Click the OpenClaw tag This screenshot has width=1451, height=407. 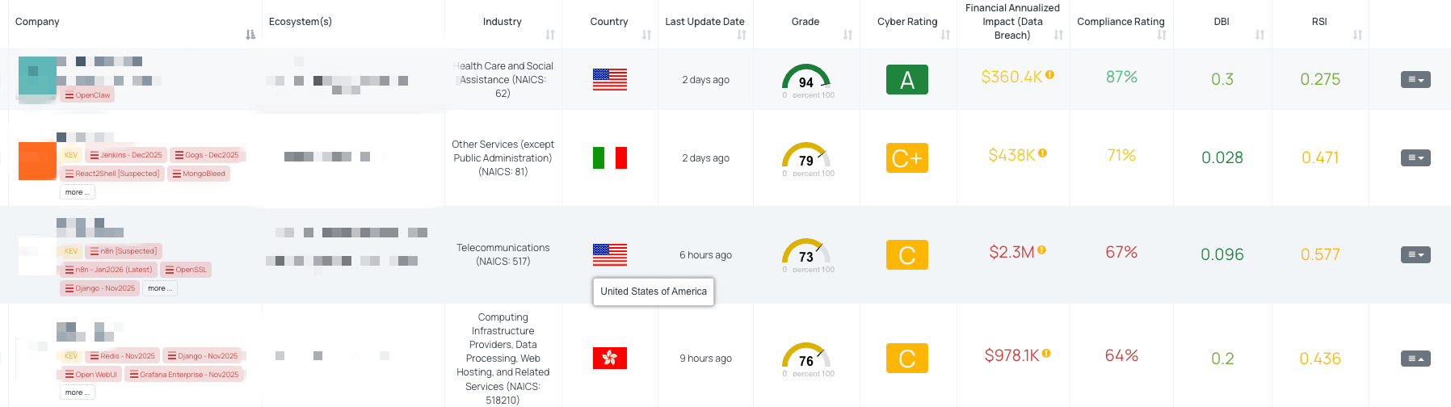(87, 95)
